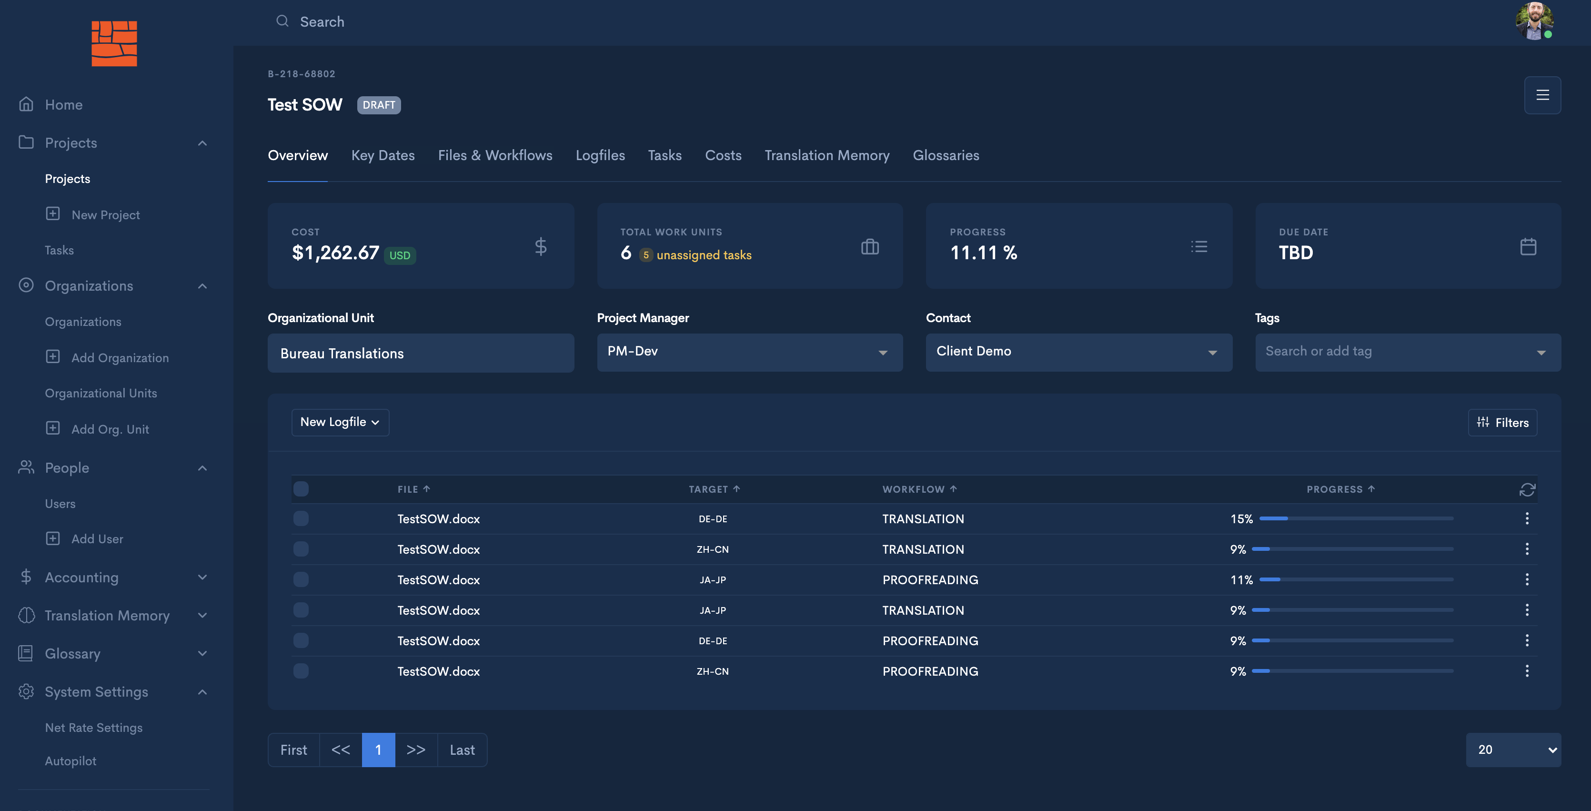Check the select-all checkbox in the table header

tap(302, 488)
